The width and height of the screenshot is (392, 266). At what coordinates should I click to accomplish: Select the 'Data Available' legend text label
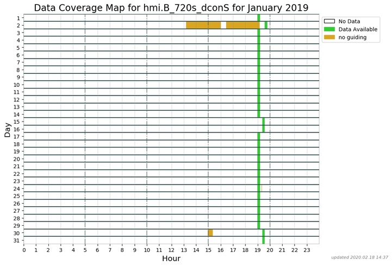pos(358,29)
